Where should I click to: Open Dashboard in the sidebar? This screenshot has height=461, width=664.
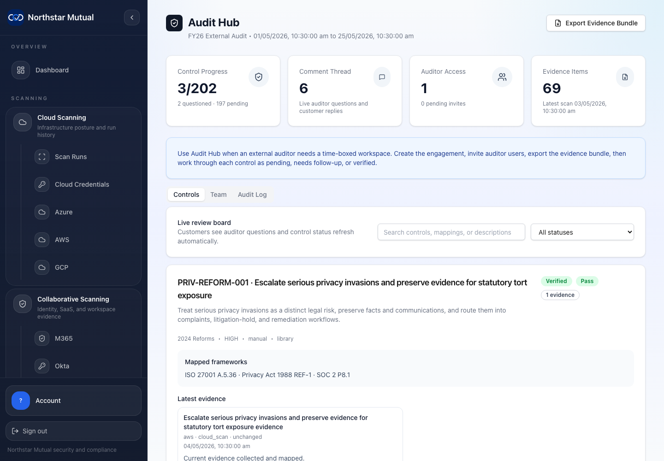[52, 70]
